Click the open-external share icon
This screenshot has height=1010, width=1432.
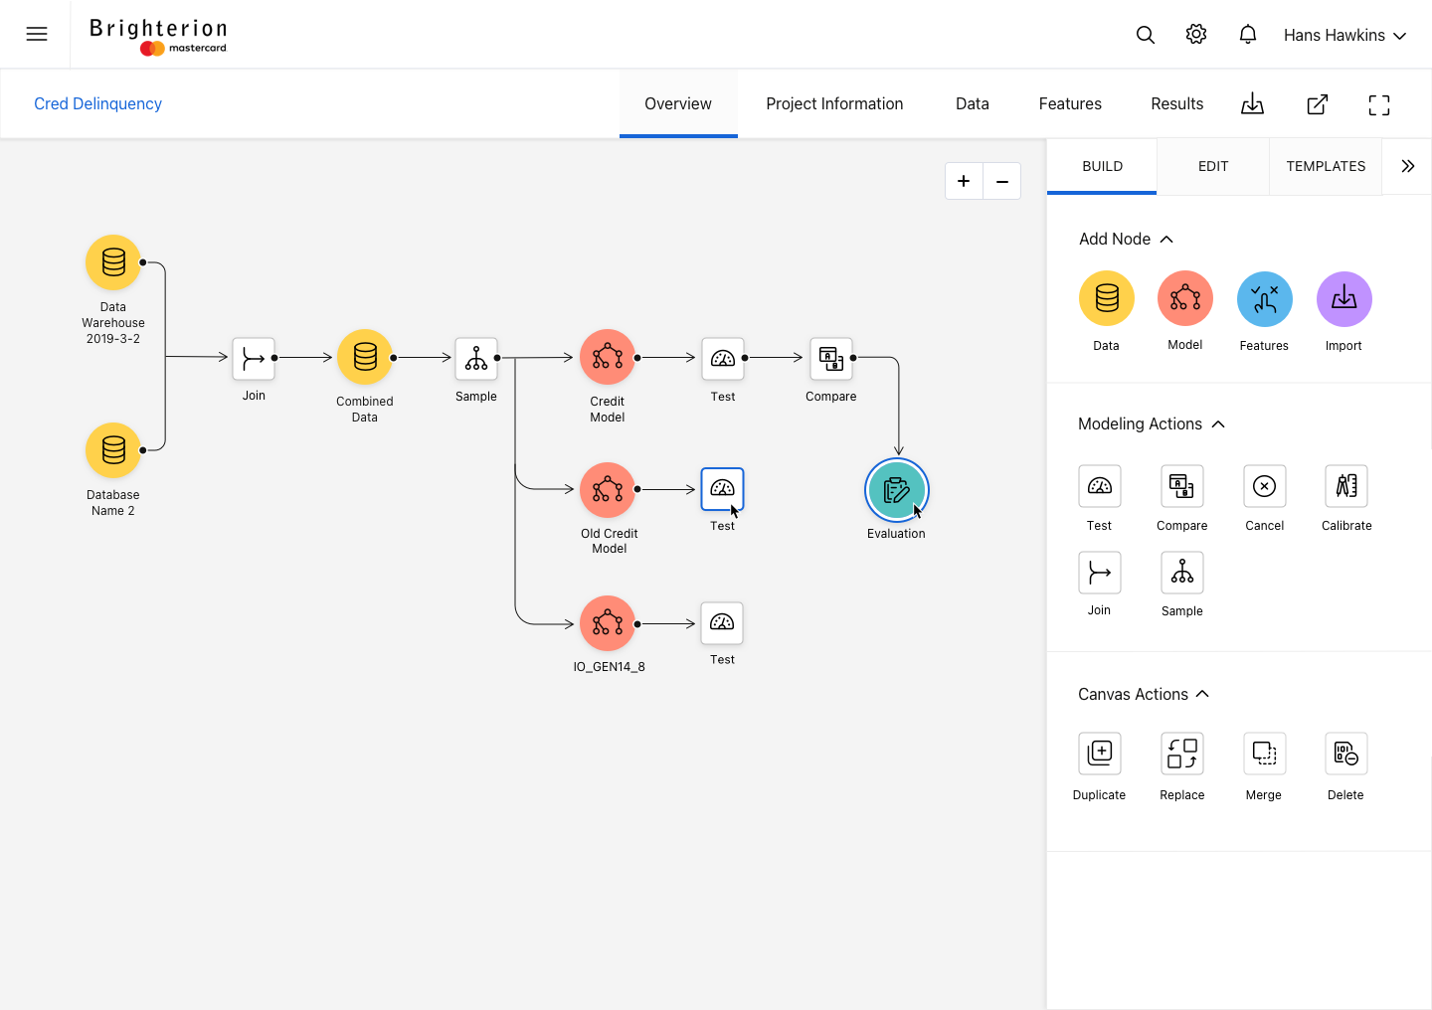coord(1317,103)
